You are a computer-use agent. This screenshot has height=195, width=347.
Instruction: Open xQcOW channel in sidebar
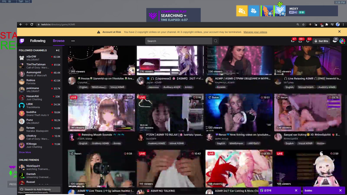pos(40,58)
